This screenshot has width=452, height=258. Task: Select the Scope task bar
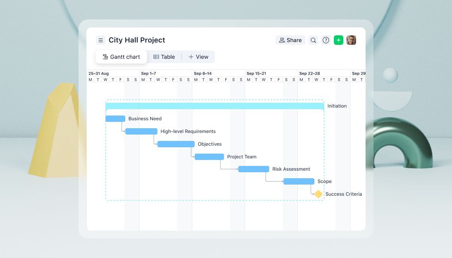(x=299, y=181)
